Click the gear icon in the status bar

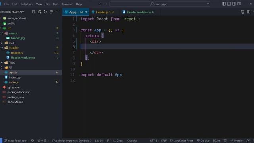(225, 141)
